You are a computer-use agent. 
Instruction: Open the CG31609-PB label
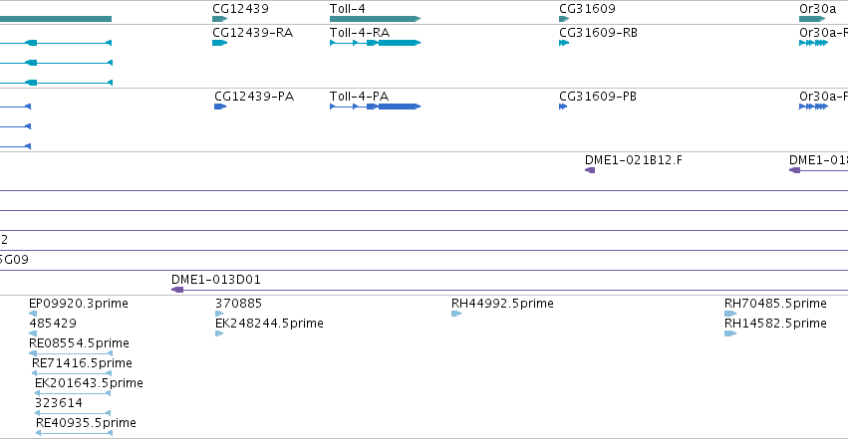[598, 97]
